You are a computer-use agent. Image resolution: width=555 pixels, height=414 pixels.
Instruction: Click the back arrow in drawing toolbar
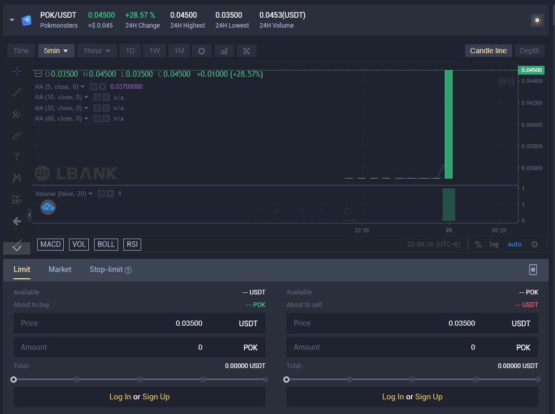[x=17, y=221]
